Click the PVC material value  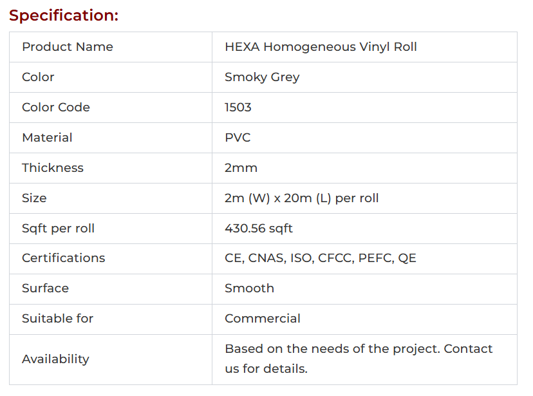[x=238, y=138]
